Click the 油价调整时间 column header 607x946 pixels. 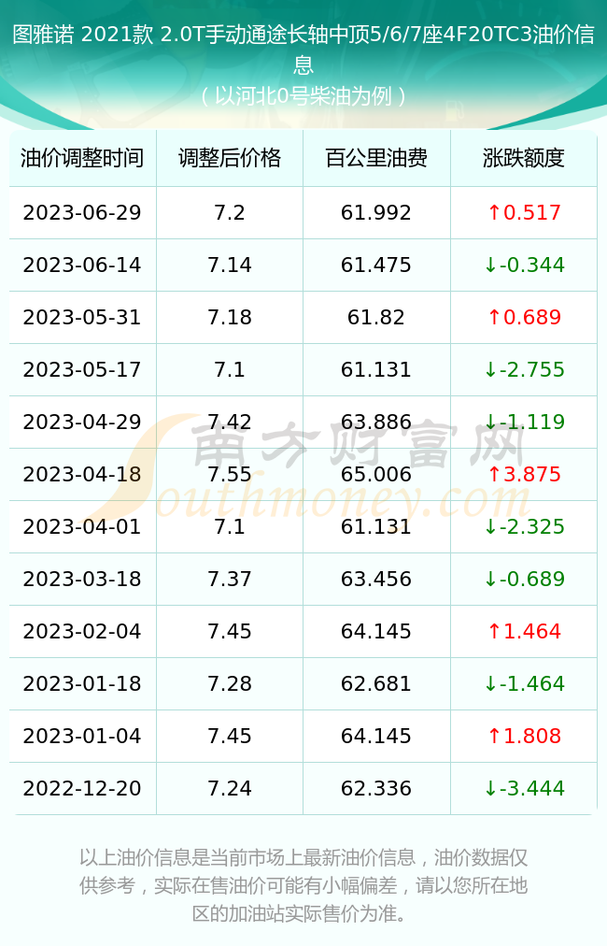click(x=82, y=158)
